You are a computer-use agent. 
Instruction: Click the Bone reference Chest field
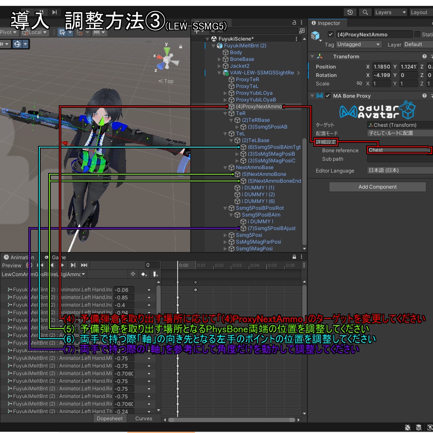(x=399, y=150)
